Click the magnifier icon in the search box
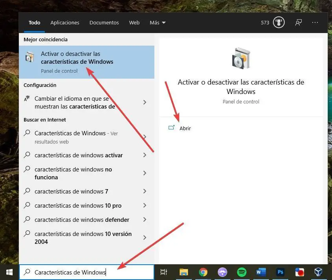 pyautogui.click(x=27, y=272)
